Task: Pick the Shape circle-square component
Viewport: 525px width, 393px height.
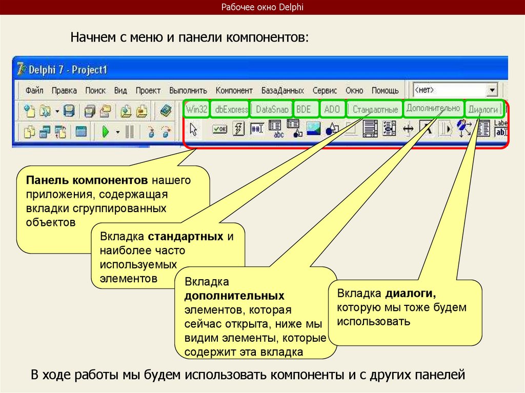Action: (x=332, y=129)
